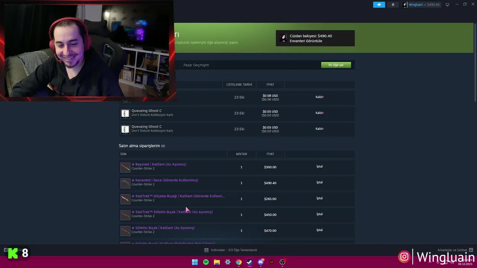Image resolution: width=477 pixels, height=268 pixels.
Task: Open first Queueing Ghost C card thumbnail
Action: 125,114
